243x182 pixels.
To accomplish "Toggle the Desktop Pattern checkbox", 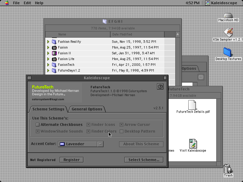I will (x=122, y=131).
